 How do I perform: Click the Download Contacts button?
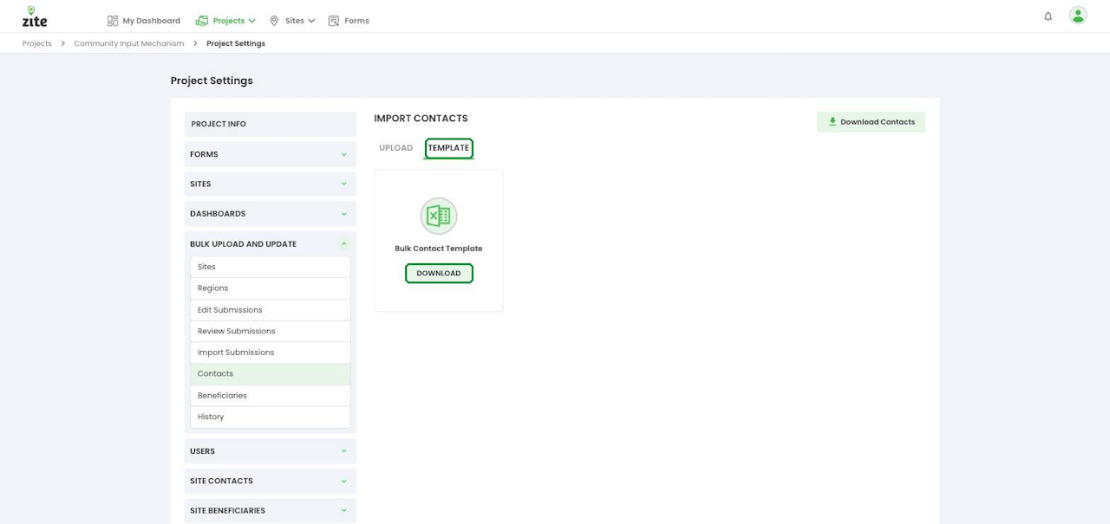(x=871, y=122)
